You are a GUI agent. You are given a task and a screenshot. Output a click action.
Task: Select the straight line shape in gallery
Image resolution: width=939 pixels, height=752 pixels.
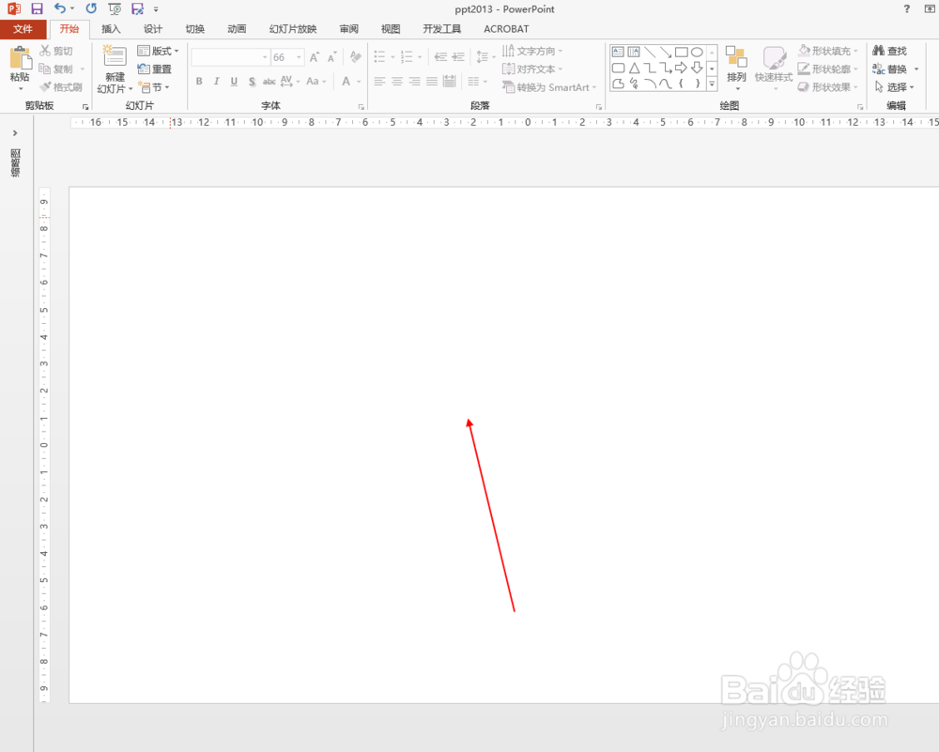click(650, 52)
